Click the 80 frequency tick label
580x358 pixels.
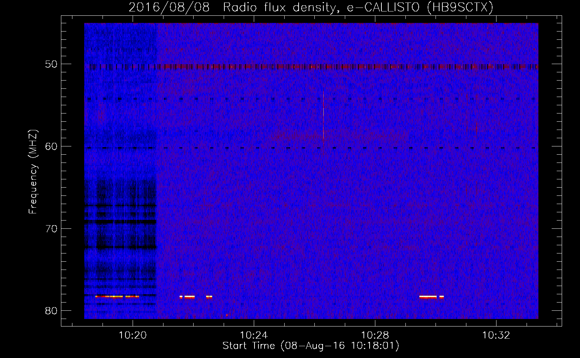pyautogui.click(x=51, y=311)
